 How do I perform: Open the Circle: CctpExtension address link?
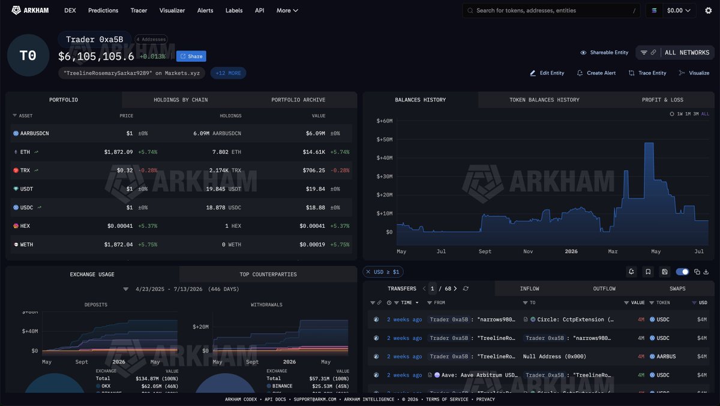575,320
